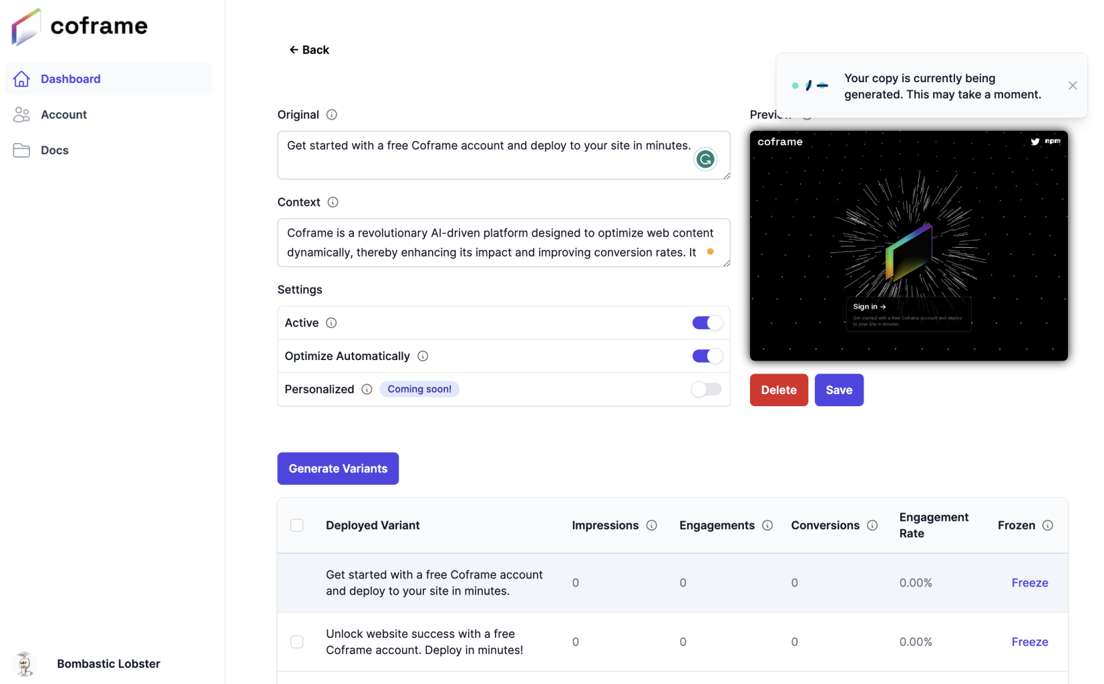Image resolution: width=1104 pixels, height=684 pixels.
Task: Click 0.00% rate in Unlock website row
Action: point(916,642)
